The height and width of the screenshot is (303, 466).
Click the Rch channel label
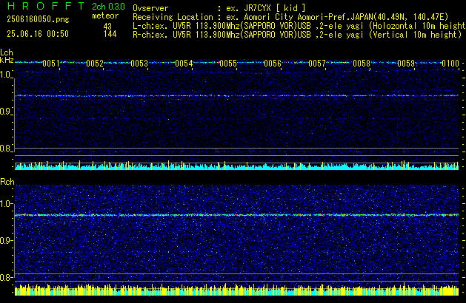click(x=7, y=182)
